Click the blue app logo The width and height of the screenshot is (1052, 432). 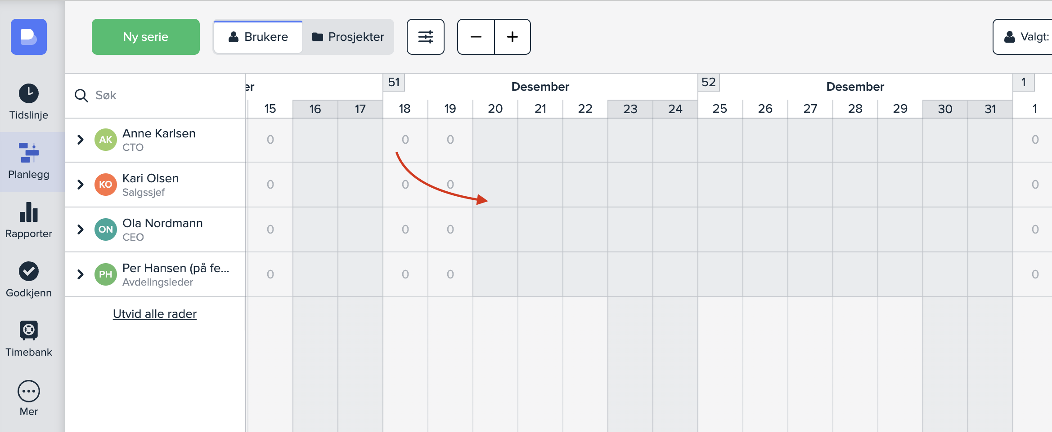coord(29,37)
